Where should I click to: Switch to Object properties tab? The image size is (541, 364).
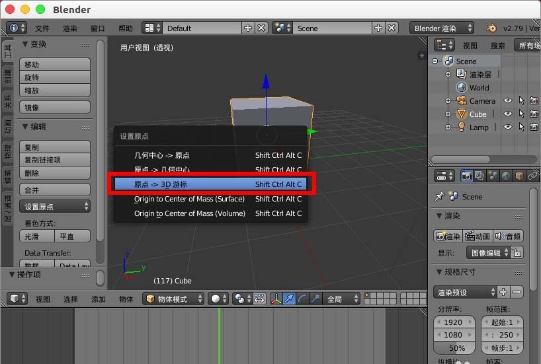point(519,176)
